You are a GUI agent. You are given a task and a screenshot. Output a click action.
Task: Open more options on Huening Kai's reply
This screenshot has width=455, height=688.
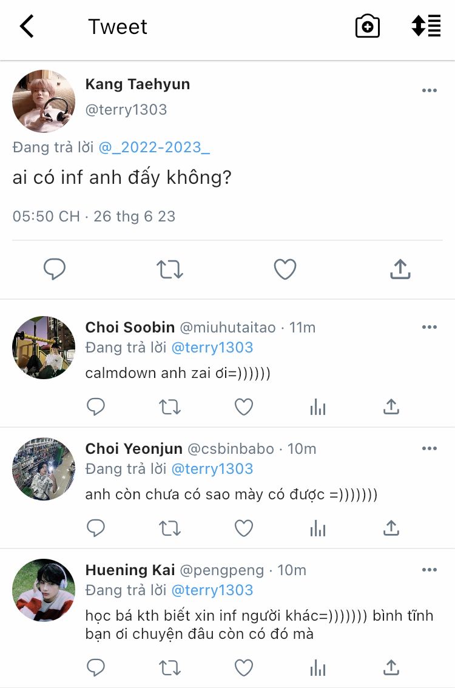429,570
